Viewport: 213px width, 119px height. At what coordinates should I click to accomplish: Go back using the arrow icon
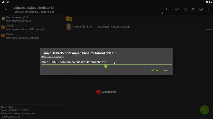[6, 9]
